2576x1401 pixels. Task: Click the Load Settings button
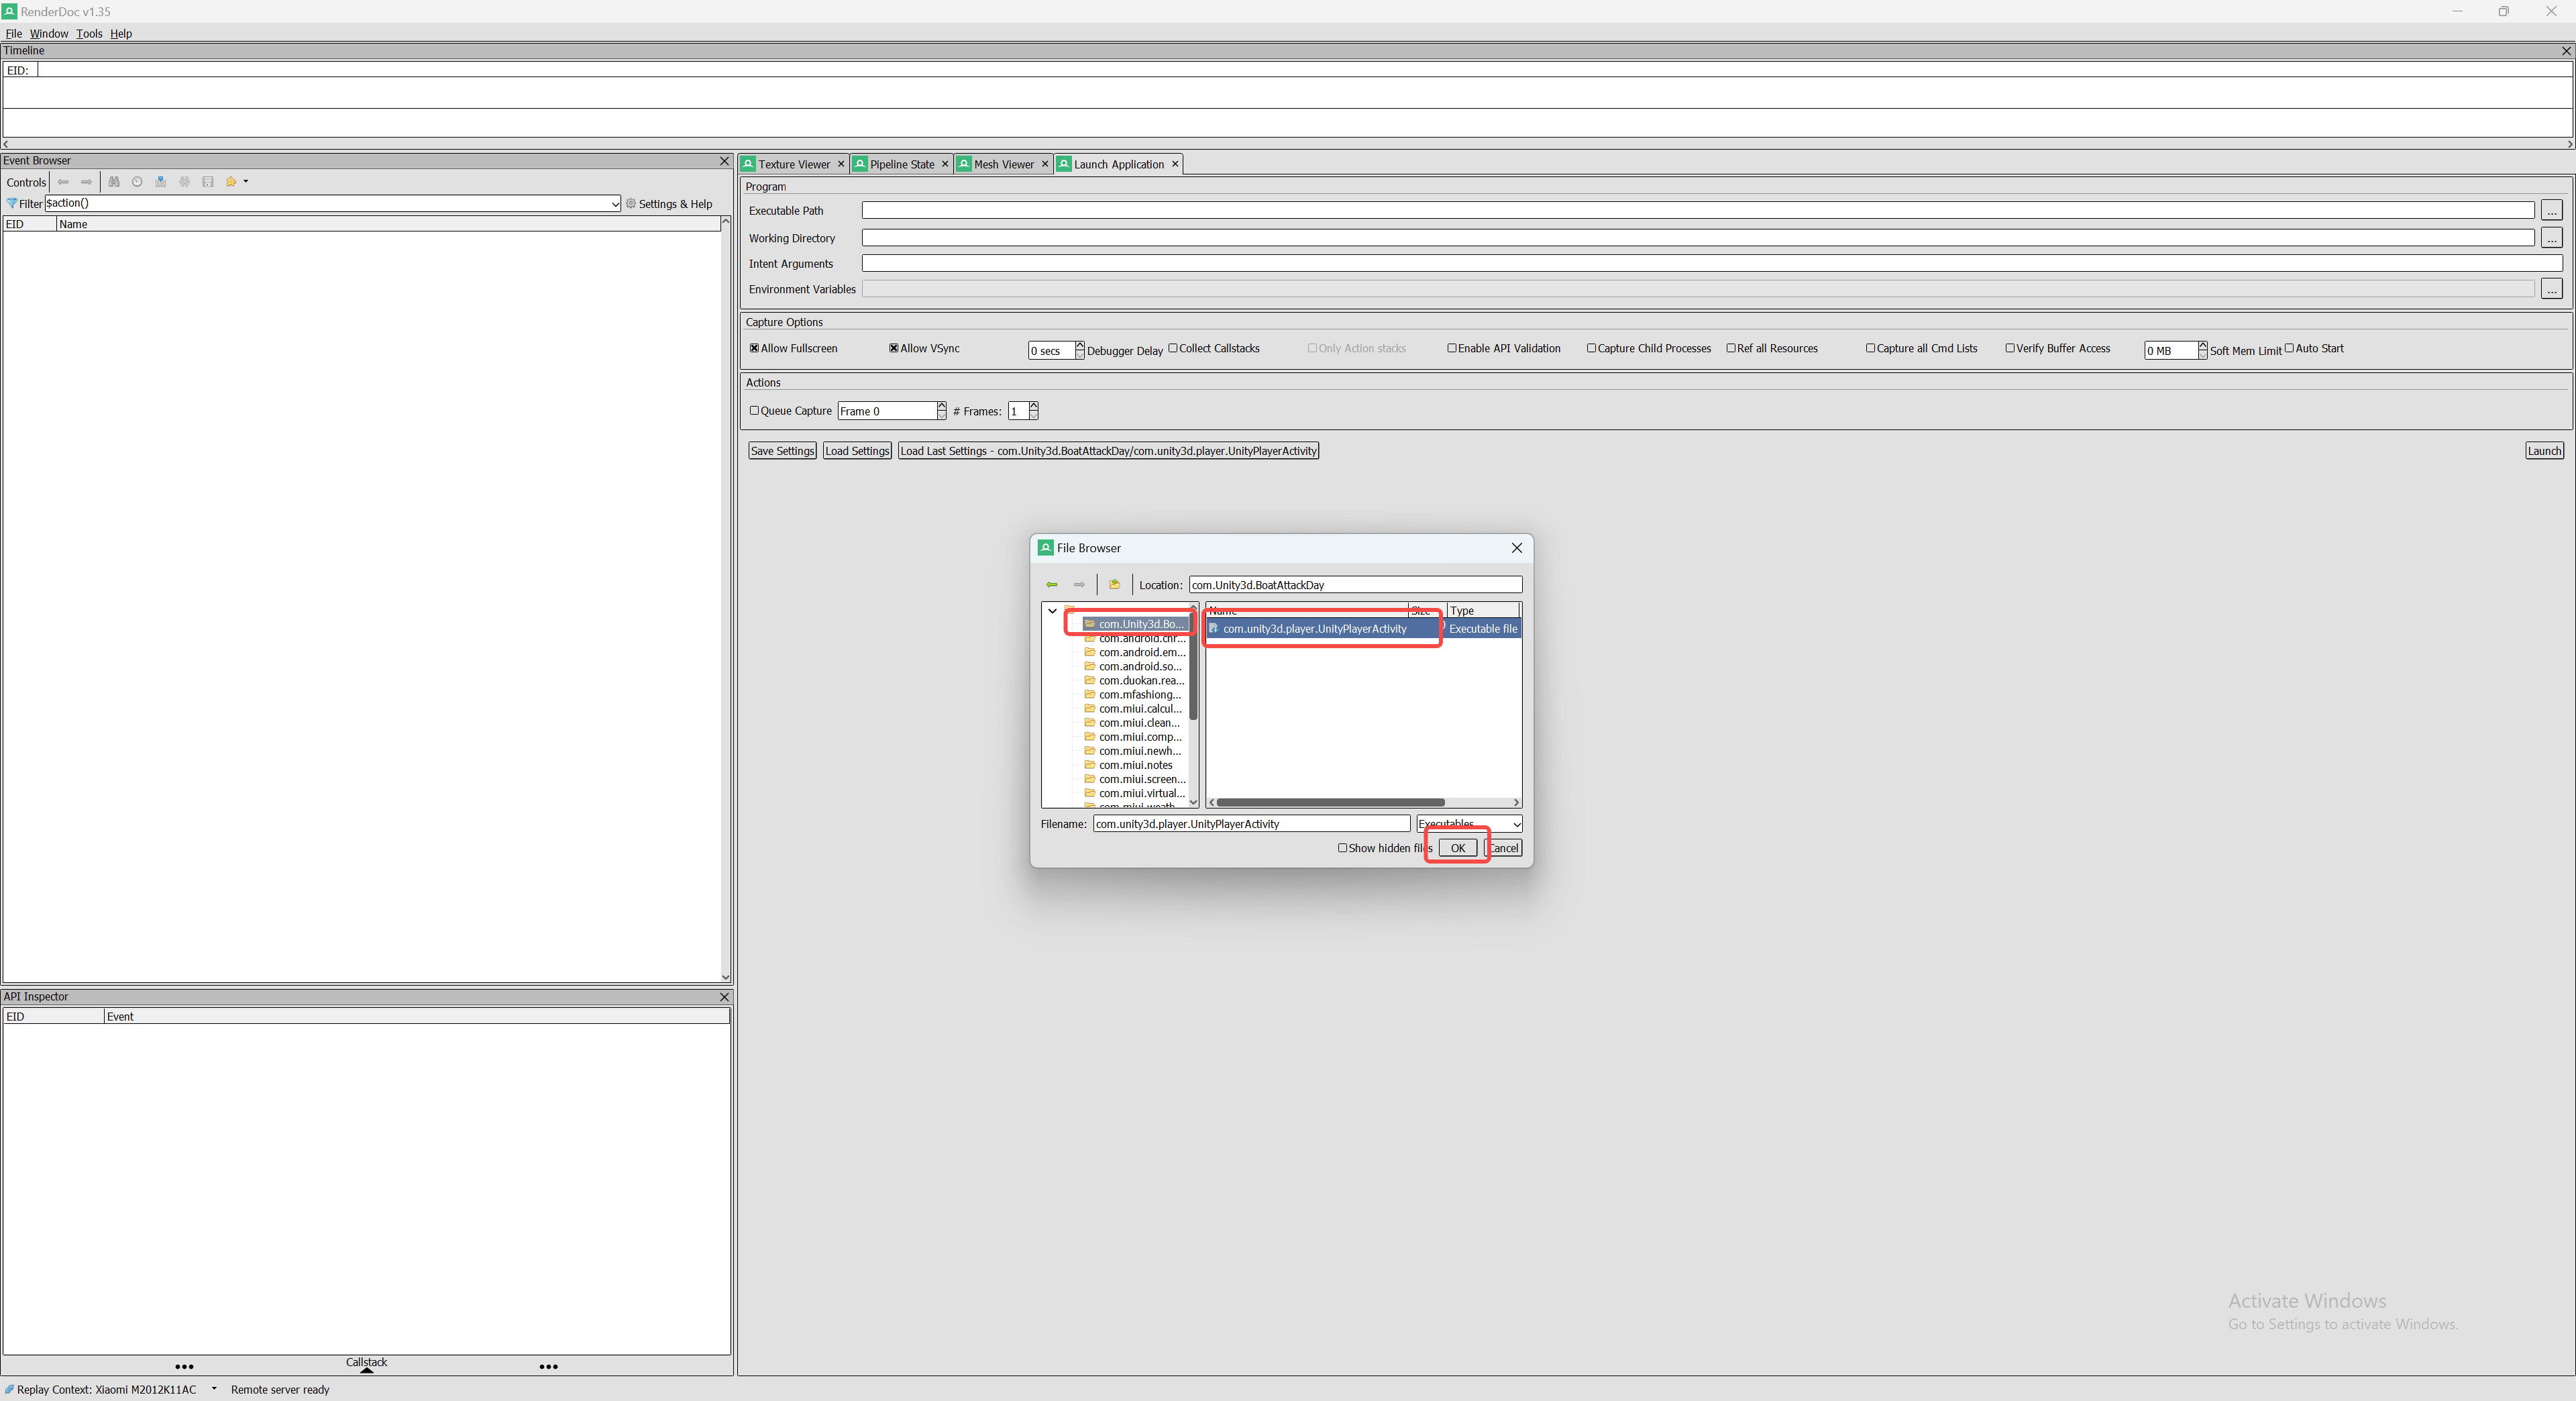point(857,451)
